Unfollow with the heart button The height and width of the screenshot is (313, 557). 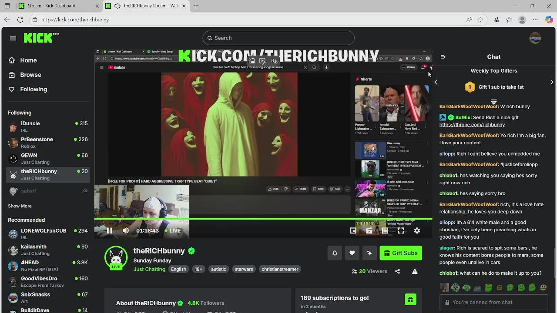click(352, 253)
